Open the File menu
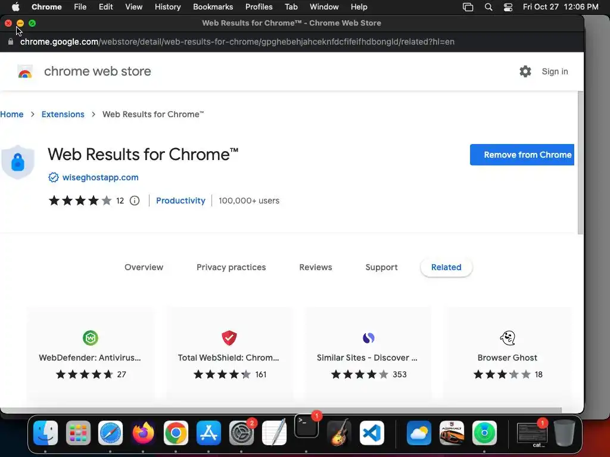 coord(80,7)
